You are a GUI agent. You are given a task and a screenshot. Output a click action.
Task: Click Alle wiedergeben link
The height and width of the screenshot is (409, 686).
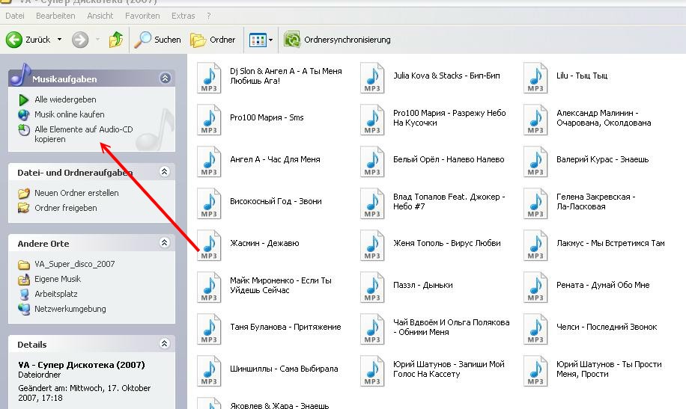(65, 99)
